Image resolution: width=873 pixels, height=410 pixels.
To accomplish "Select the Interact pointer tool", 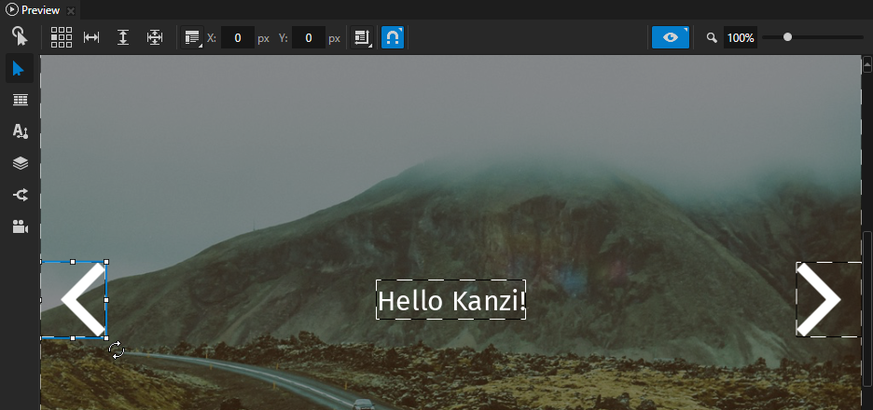I will [20, 37].
